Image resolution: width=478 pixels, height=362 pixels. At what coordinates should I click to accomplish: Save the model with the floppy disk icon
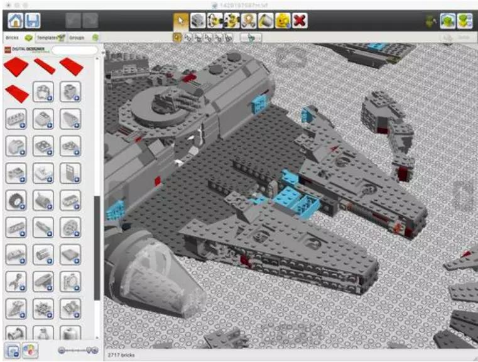pos(32,21)
